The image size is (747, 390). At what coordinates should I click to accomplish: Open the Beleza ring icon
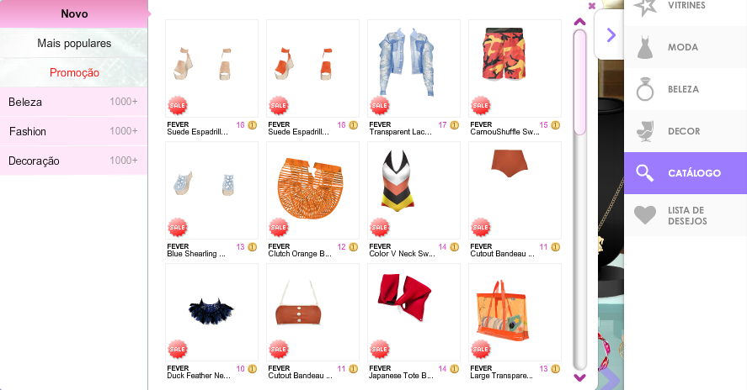coord(644,89)
